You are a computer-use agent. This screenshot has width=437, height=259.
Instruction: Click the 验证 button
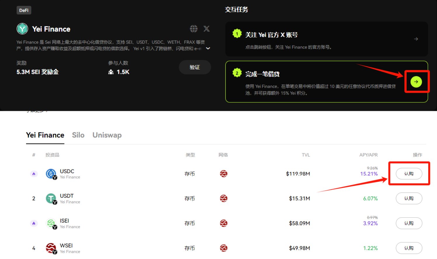click(195, 67)
